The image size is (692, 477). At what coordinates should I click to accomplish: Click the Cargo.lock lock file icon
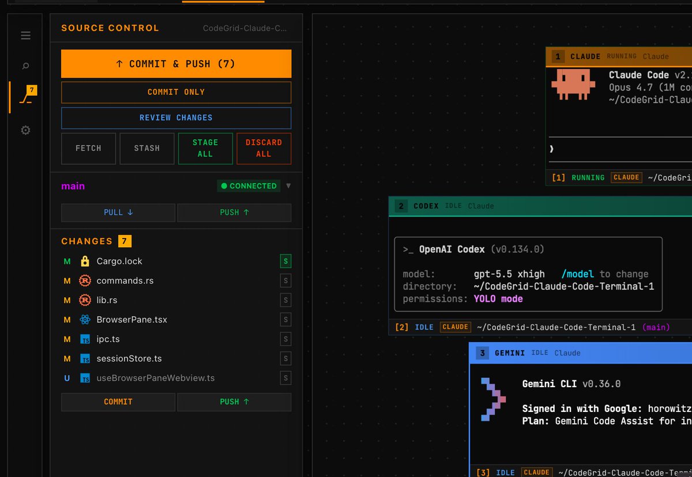tap(85, 262)
